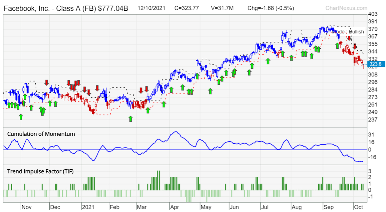Click the -1 value on TIF axis
This screenshot has height=212, width=386.
point(371,197)
